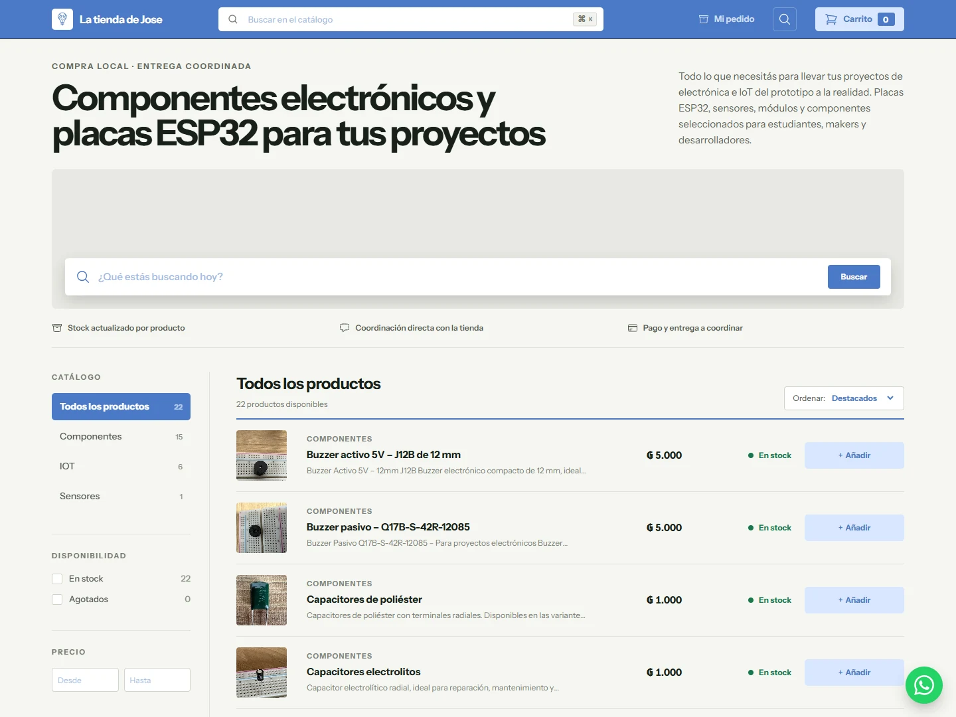Image resolution: width=956 pixels, height=717 pixels.
Task: Click the magnifier icon in hero search
Action: pyautogui.click(x=83, y=277)
